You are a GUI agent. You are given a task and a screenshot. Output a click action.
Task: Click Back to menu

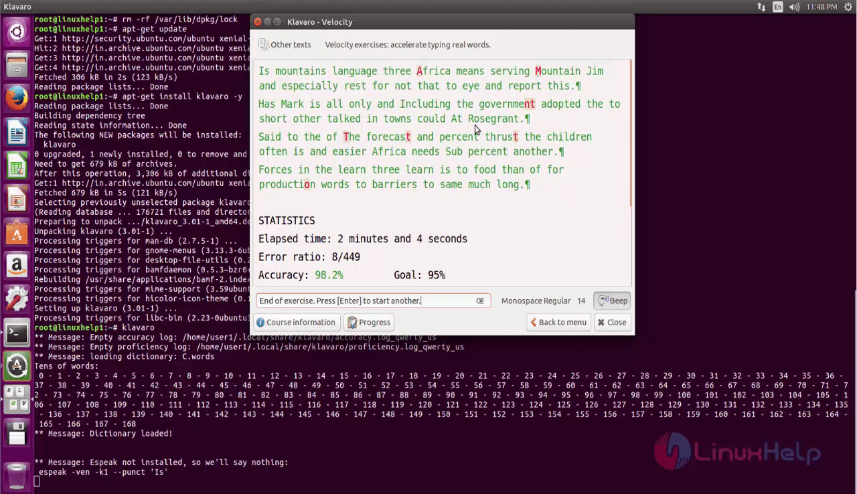[558, 322]
